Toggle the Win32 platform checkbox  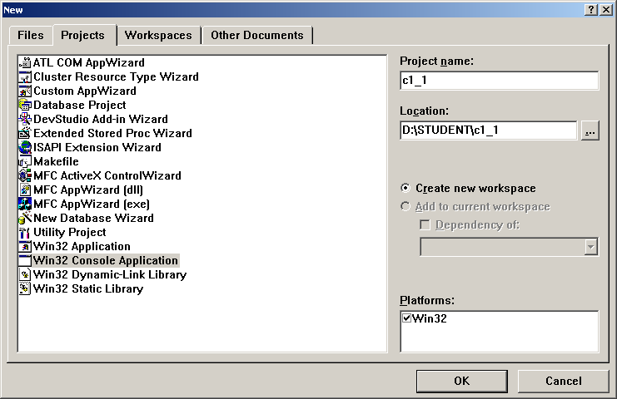click(x=407, y=318)
